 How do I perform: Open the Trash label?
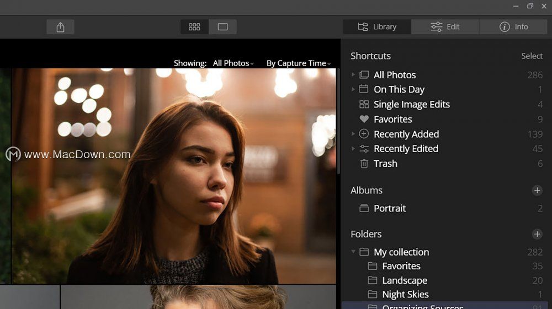[385, 164]
